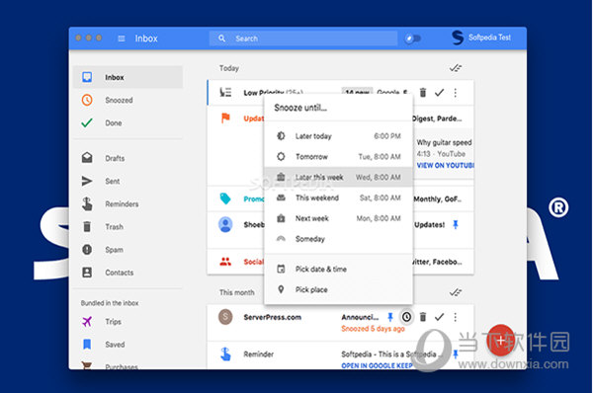
Task: Open more options for Low Priority row
Action: tap(456, 93)
